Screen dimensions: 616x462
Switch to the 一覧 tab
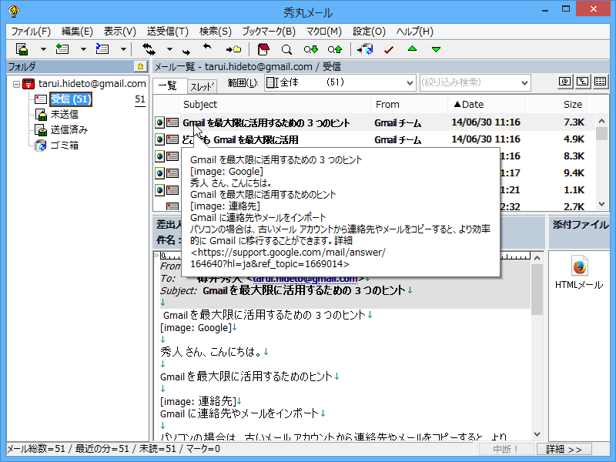169,85
